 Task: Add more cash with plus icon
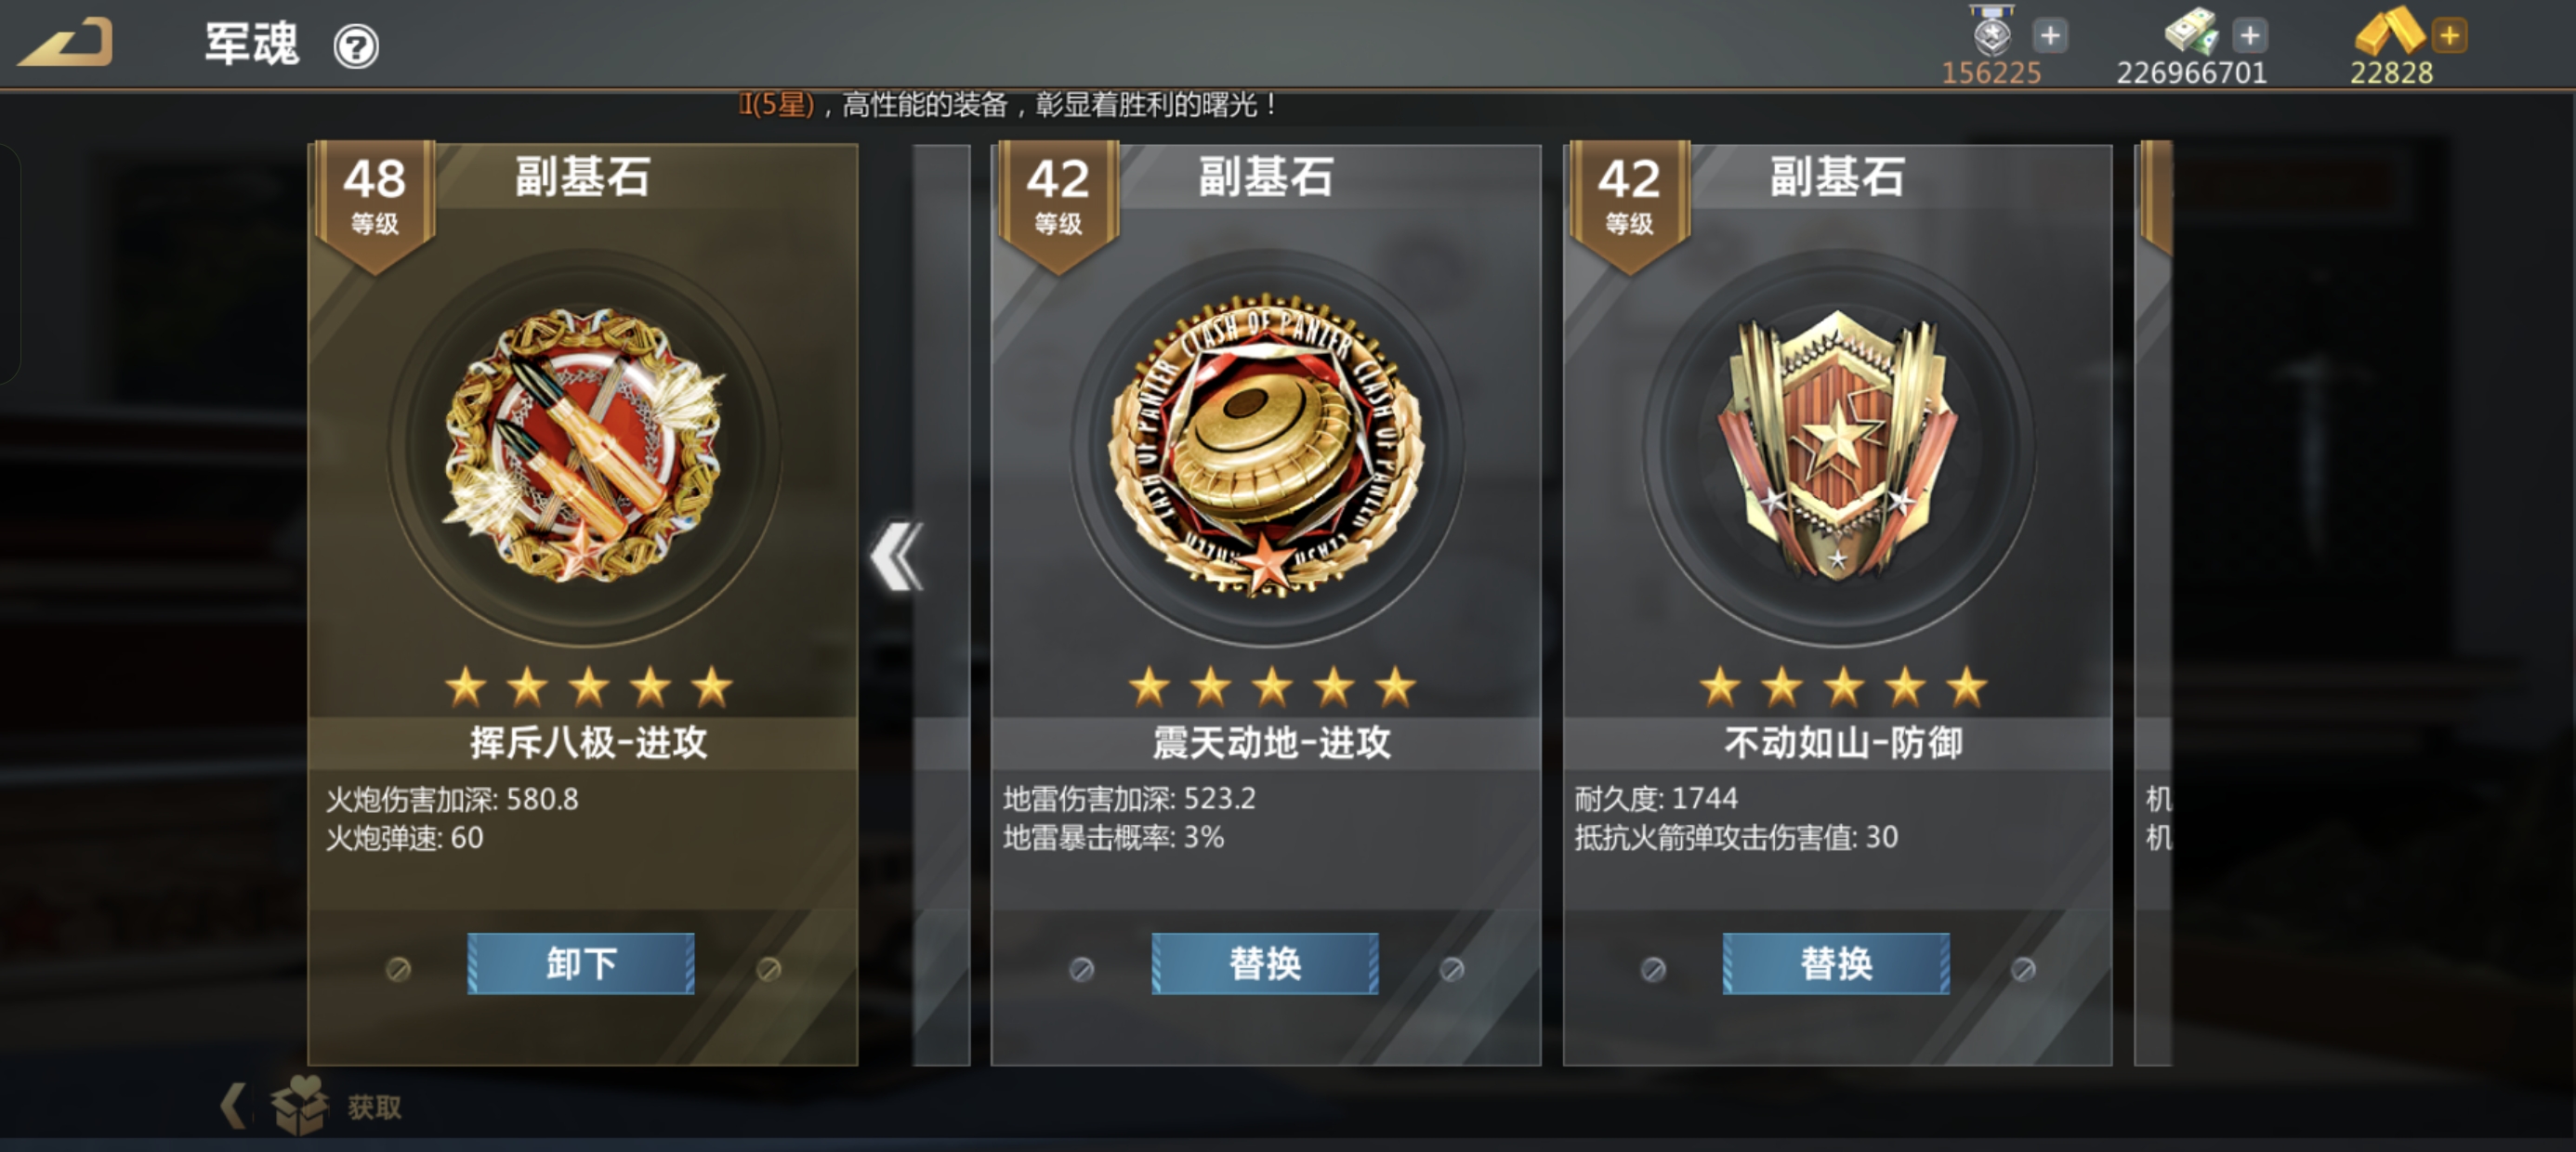tap(2250, 36)
